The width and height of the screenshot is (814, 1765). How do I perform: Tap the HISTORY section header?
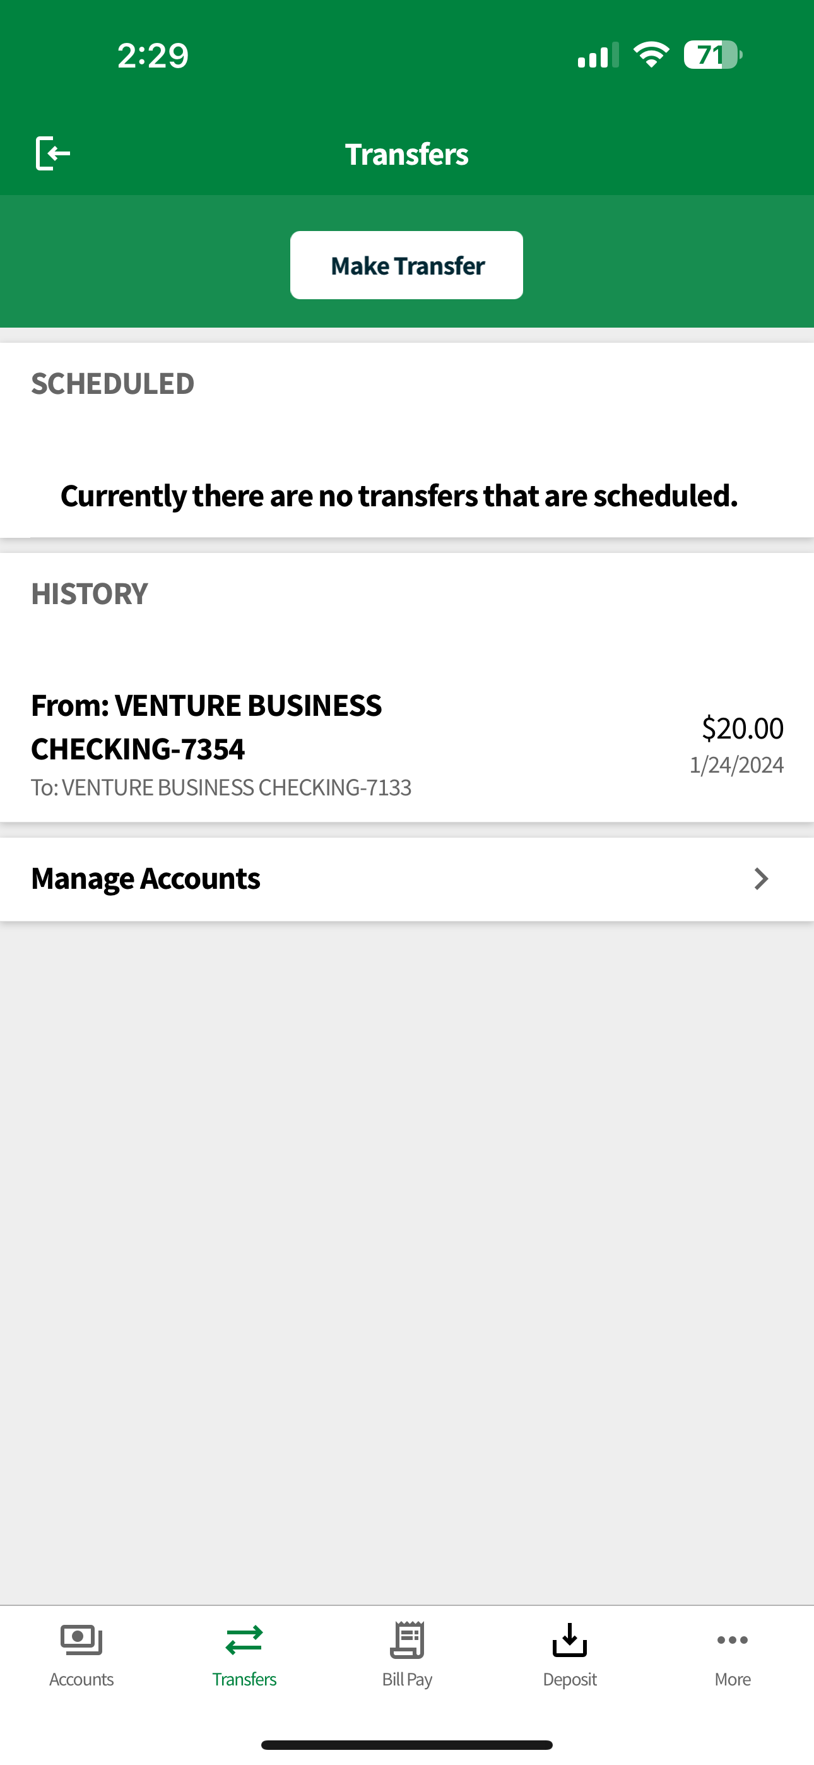(x=90, y=594)
